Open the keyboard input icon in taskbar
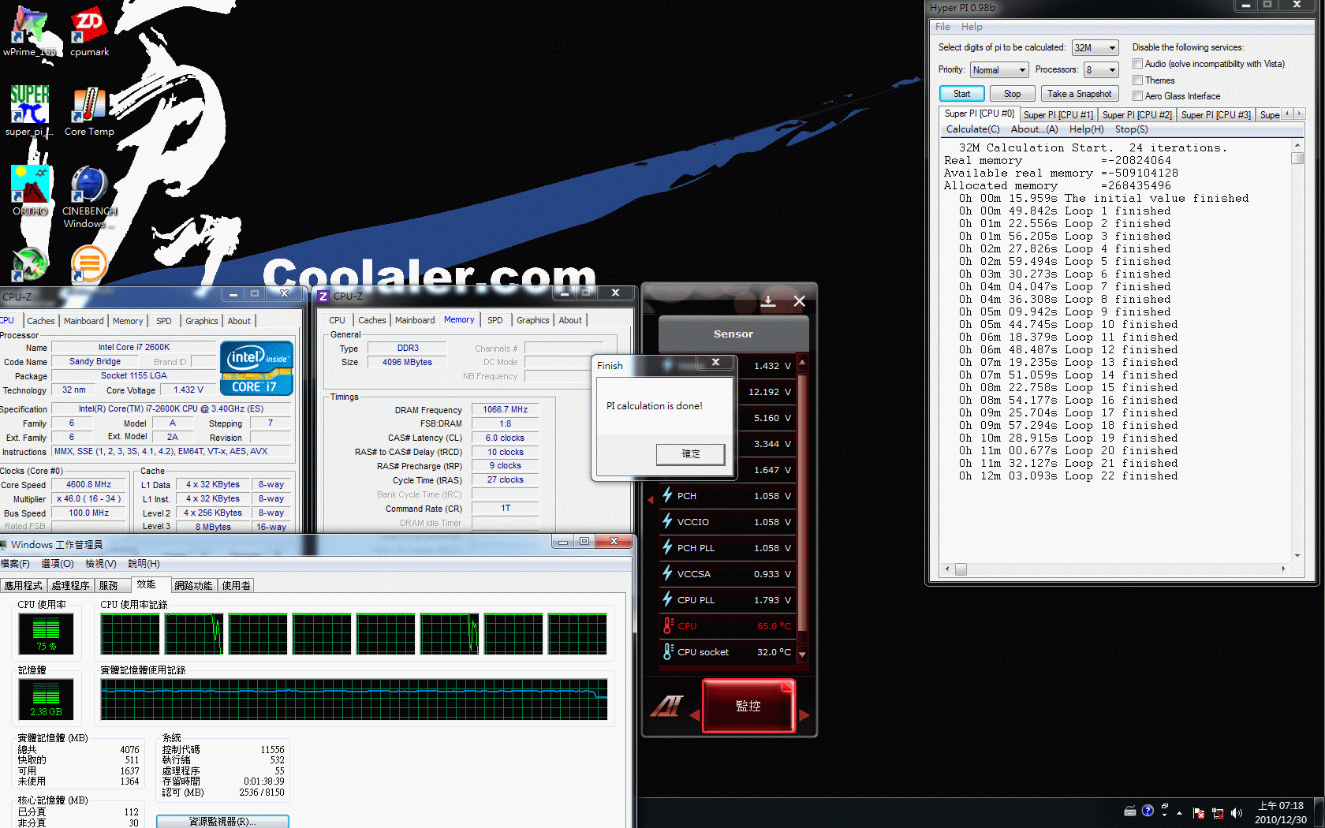1325x828 pixels. pos(1129,811)
